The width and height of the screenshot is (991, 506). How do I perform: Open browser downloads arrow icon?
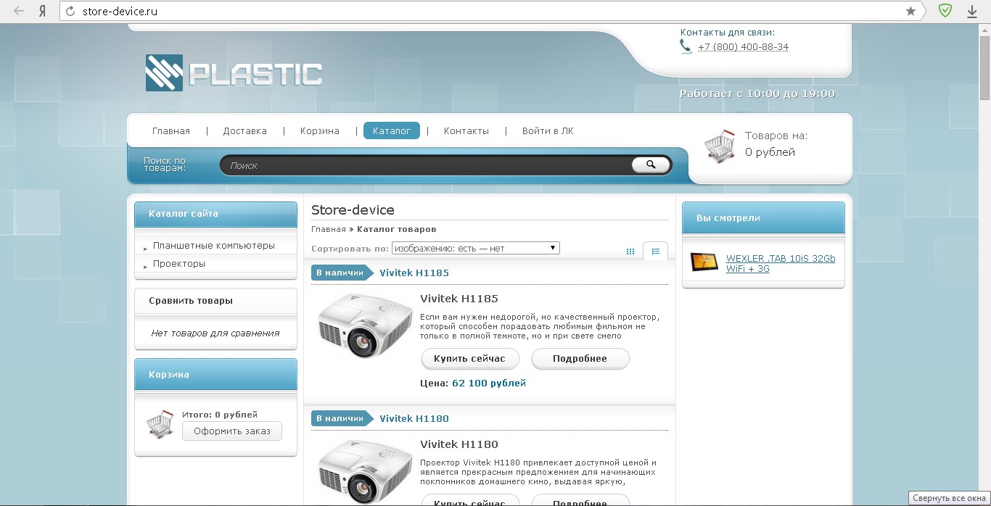pyautogui.click(x=972, y=11)
